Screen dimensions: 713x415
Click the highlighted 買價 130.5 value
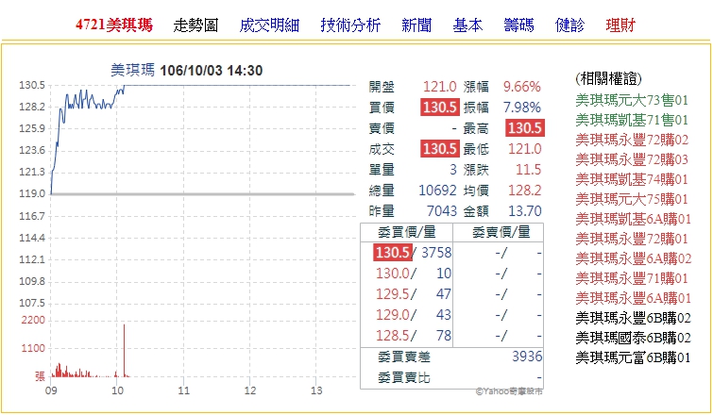(x=439, y=108)
